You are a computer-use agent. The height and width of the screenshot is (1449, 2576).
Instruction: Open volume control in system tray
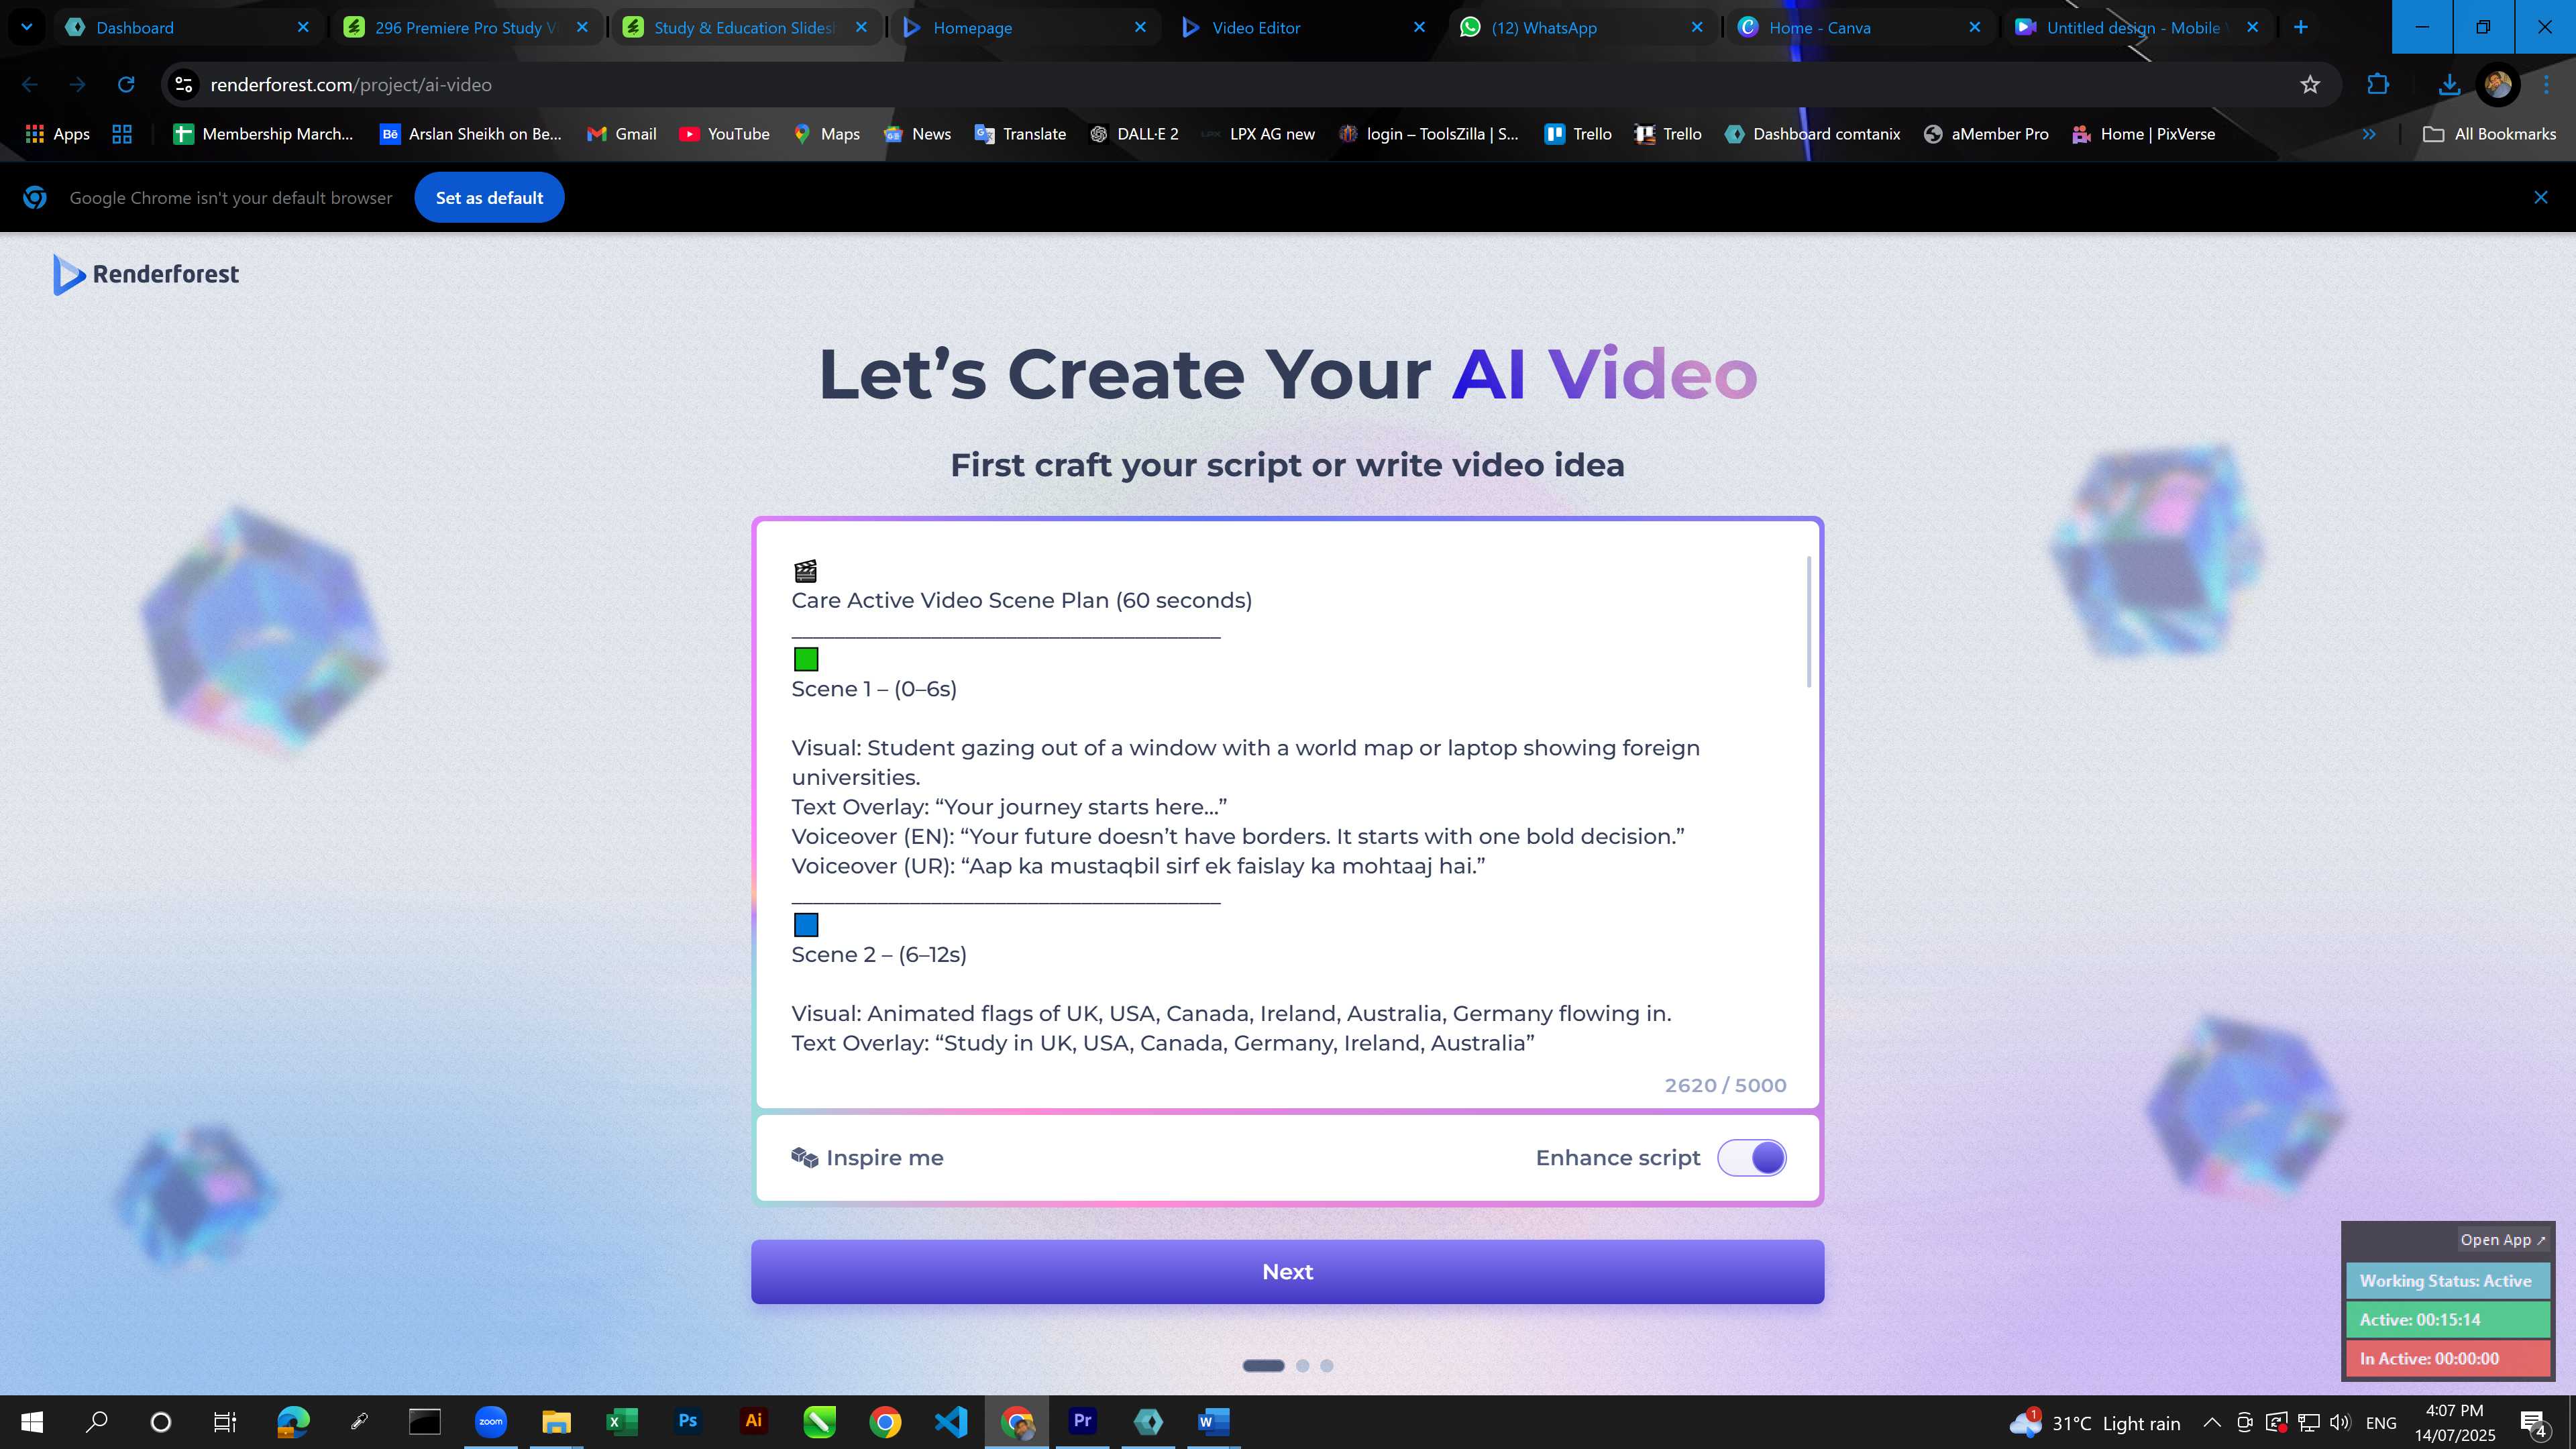[2339, 1422]
